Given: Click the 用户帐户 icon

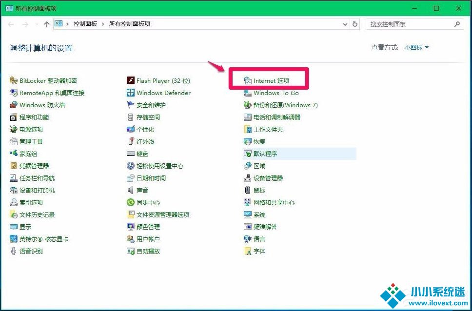Looking at the screenshot, I should [130, 239].
